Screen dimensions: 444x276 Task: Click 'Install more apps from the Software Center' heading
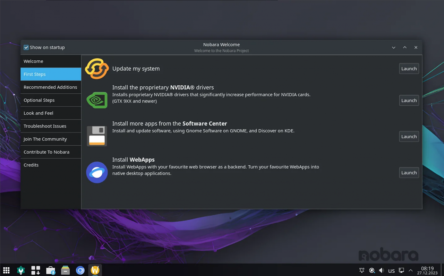pyautogui.click(x=170, y=123)
